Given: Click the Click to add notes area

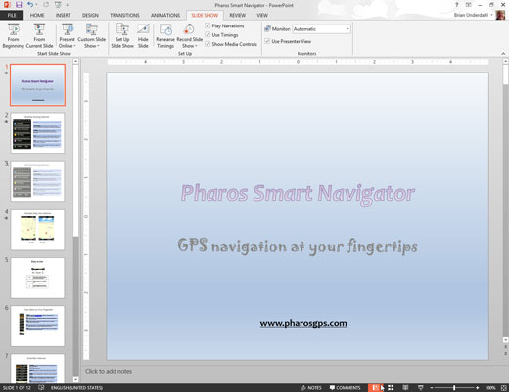Looking at the screenshot, I should (109, 371).
